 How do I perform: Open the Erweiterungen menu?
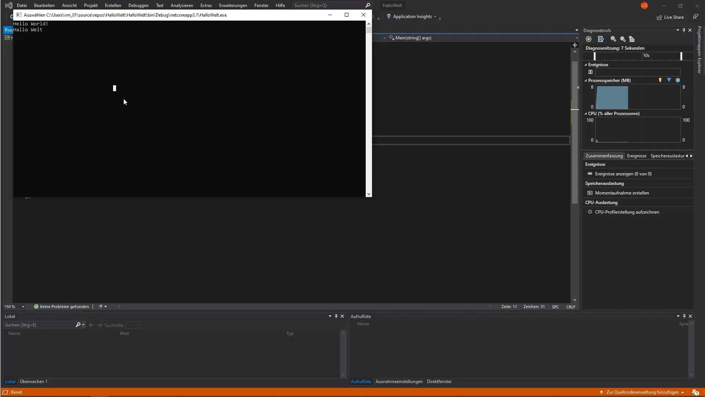[233, 6]
